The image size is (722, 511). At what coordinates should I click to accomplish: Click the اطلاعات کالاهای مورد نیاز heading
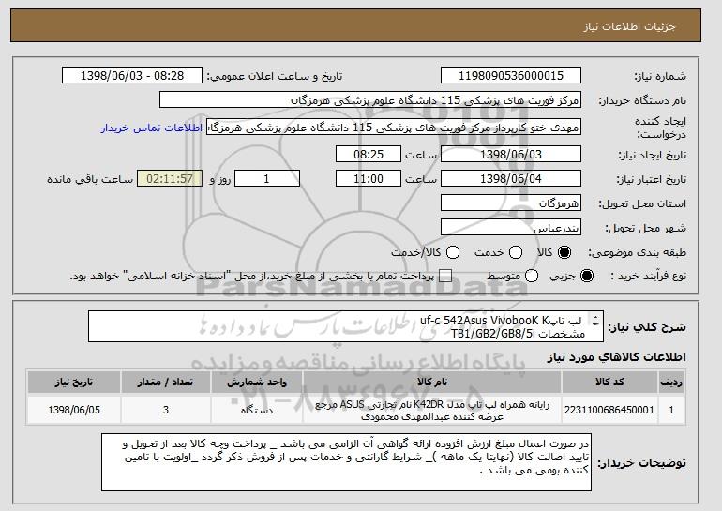tap(616, 357)
